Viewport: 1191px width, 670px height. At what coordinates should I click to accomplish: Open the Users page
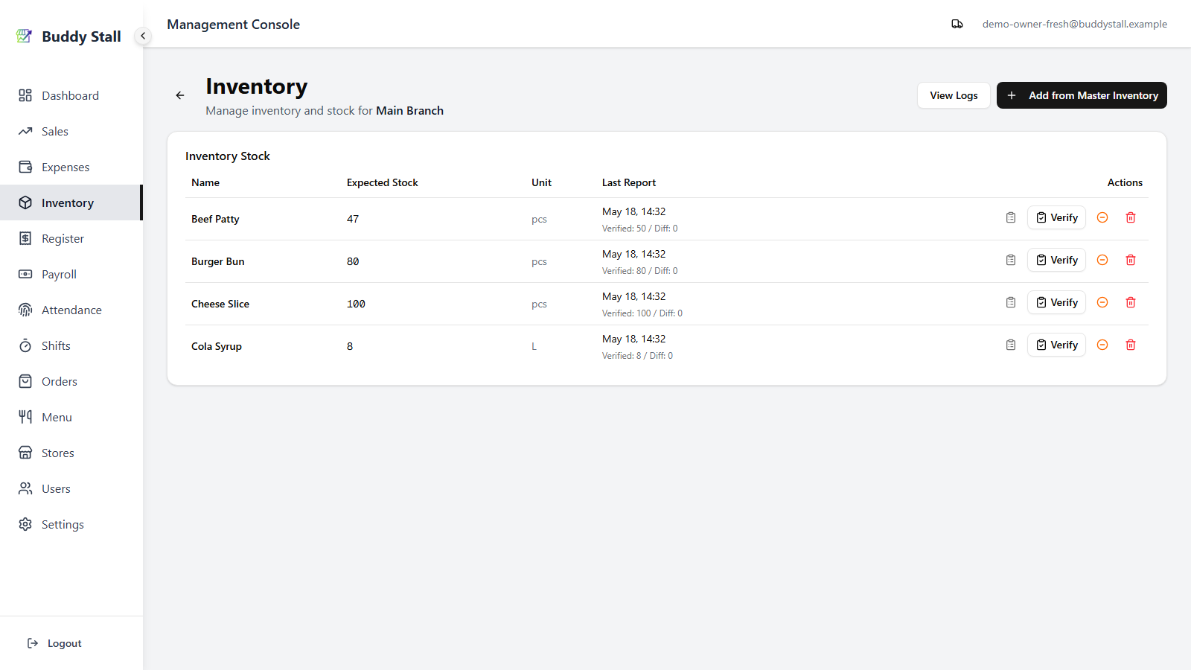[x=71, y=488]
